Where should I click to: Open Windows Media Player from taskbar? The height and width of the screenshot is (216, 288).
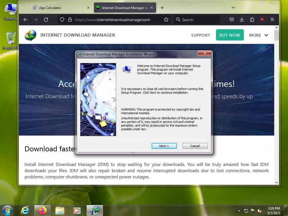click(77, 211)
